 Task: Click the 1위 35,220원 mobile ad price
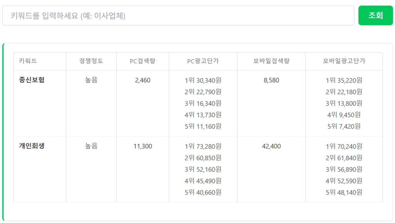(344, 80)
